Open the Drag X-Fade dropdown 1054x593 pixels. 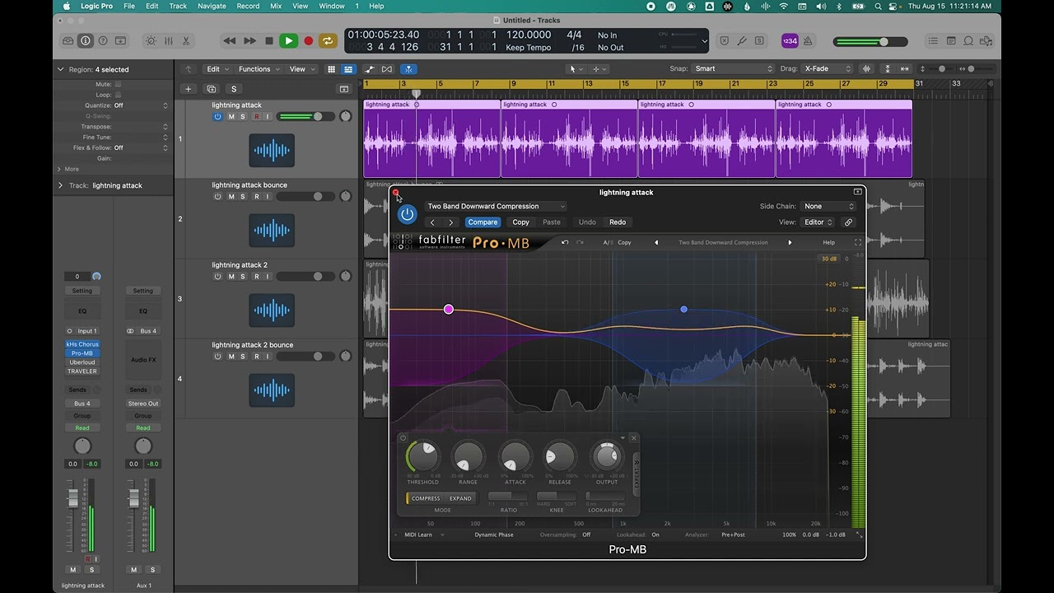click(828, 69)
